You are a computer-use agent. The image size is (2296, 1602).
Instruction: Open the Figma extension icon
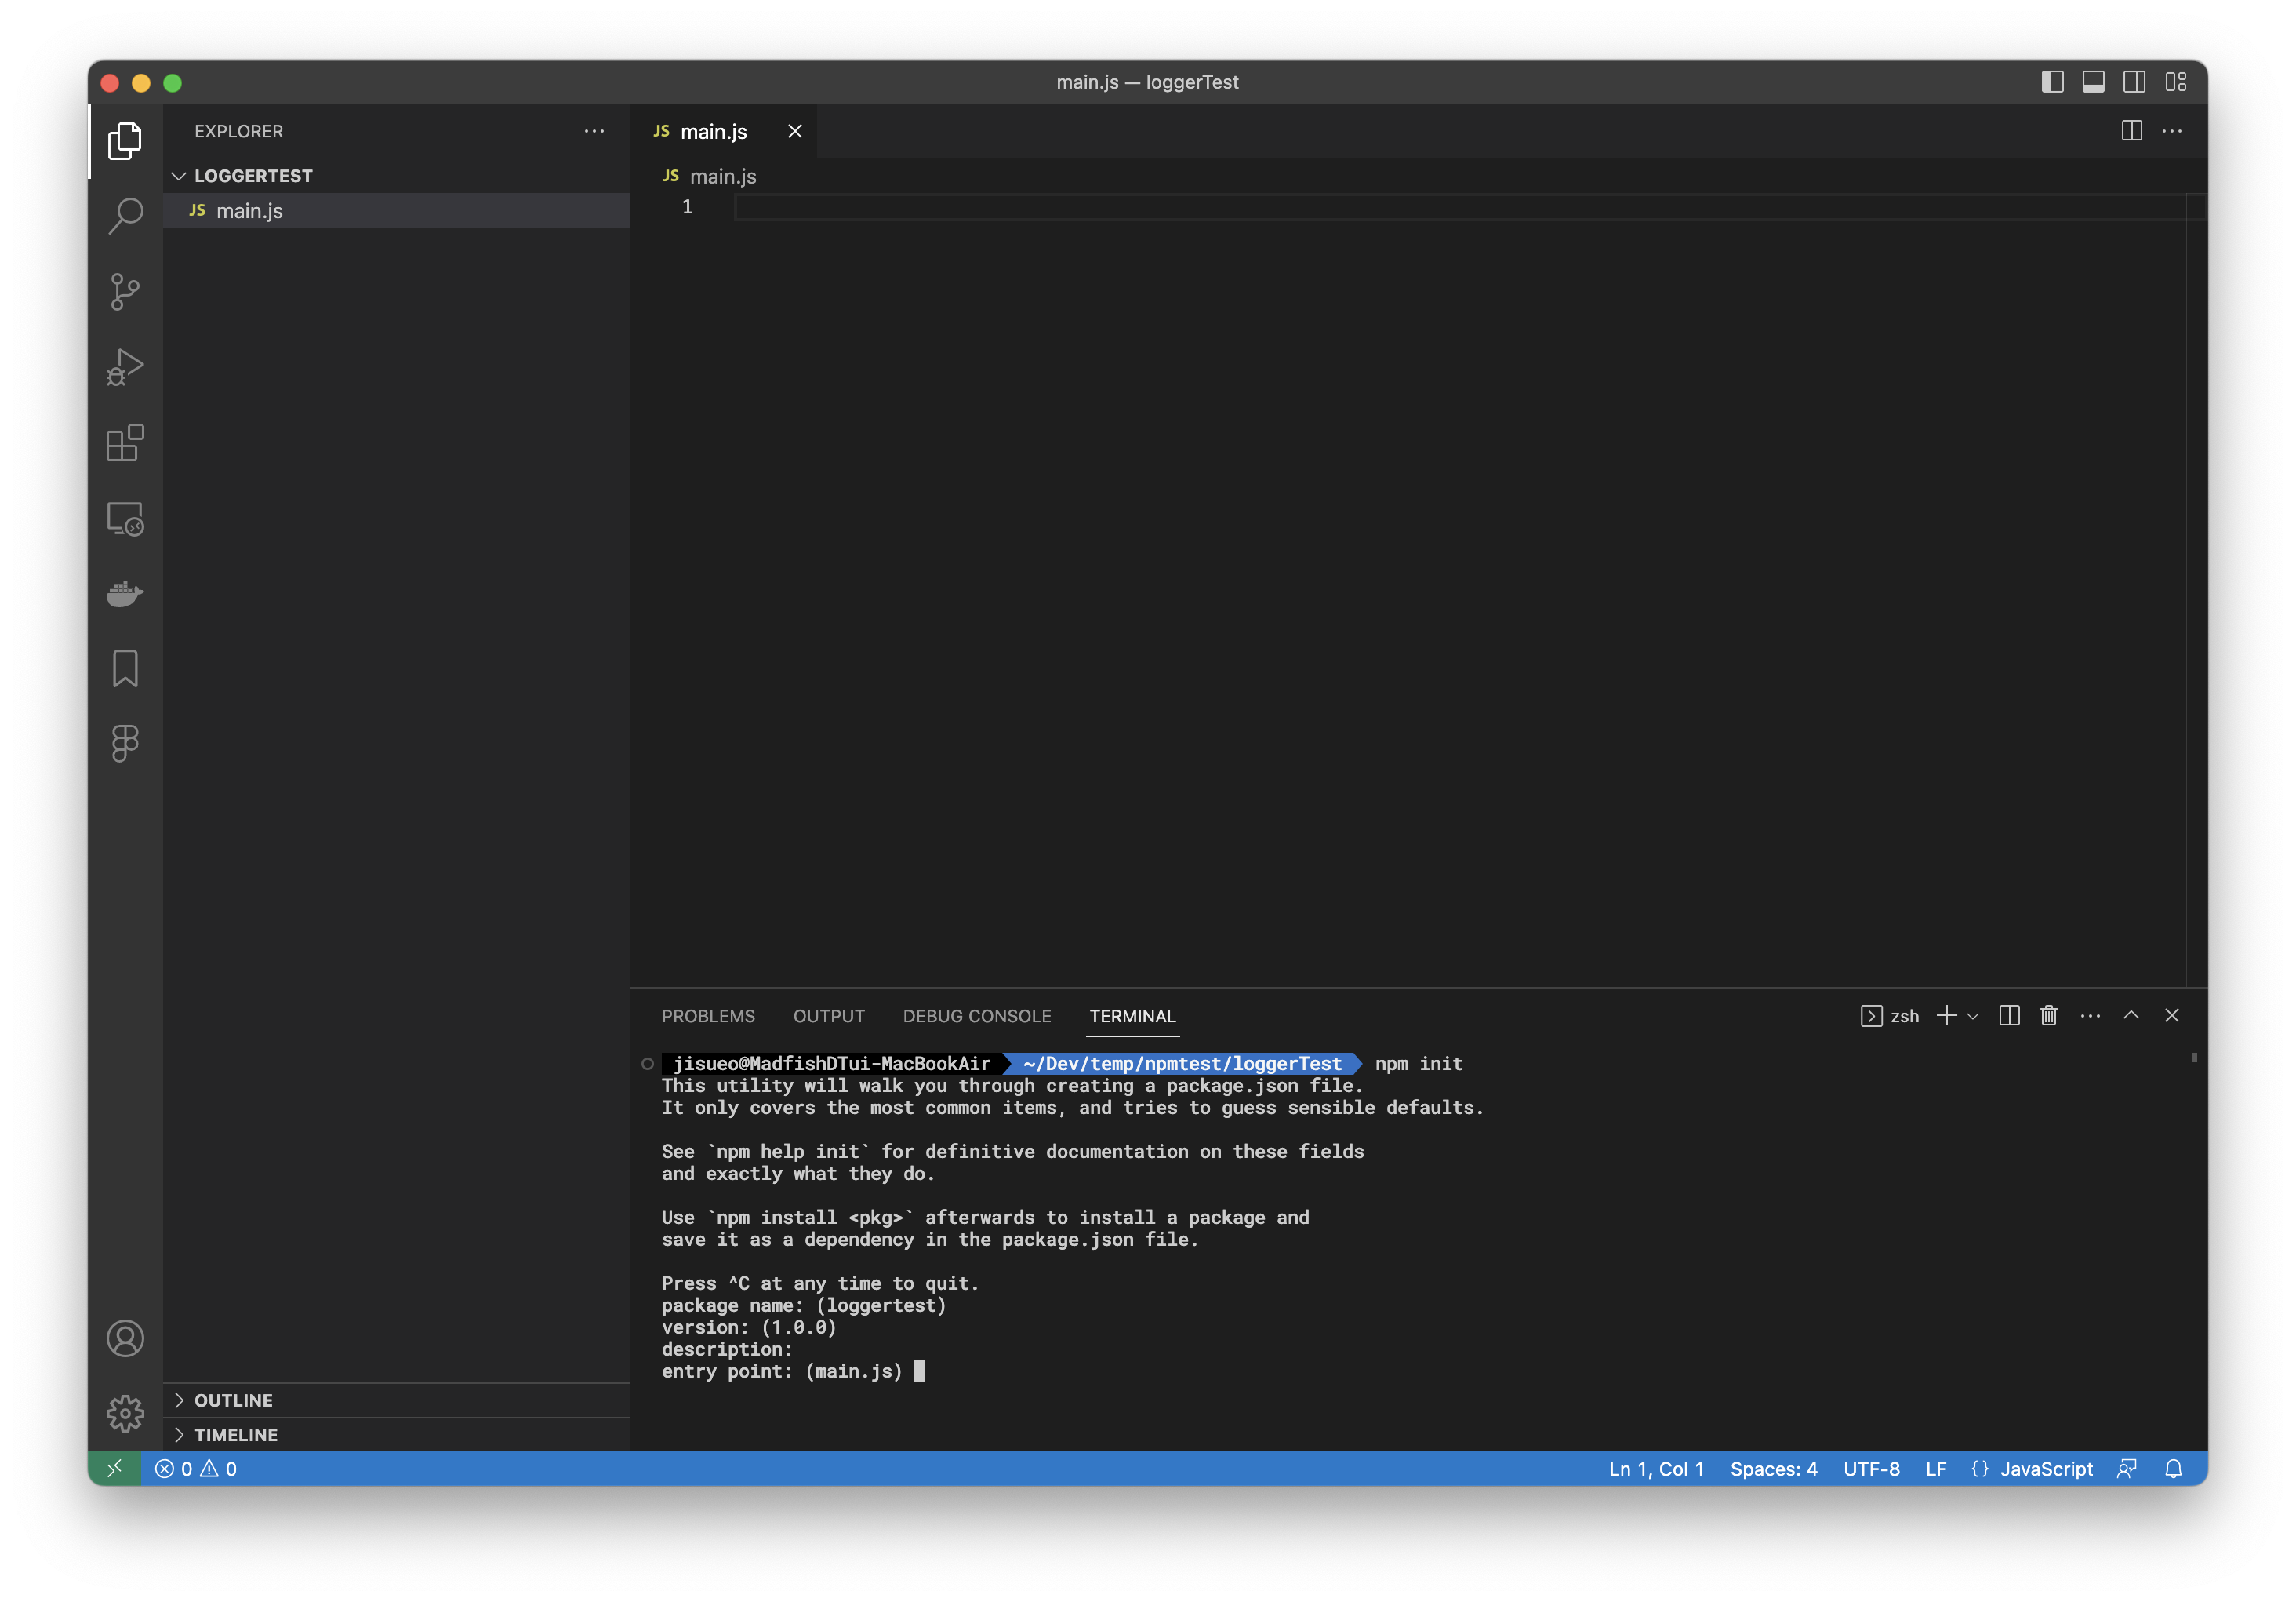click(125, 744)
